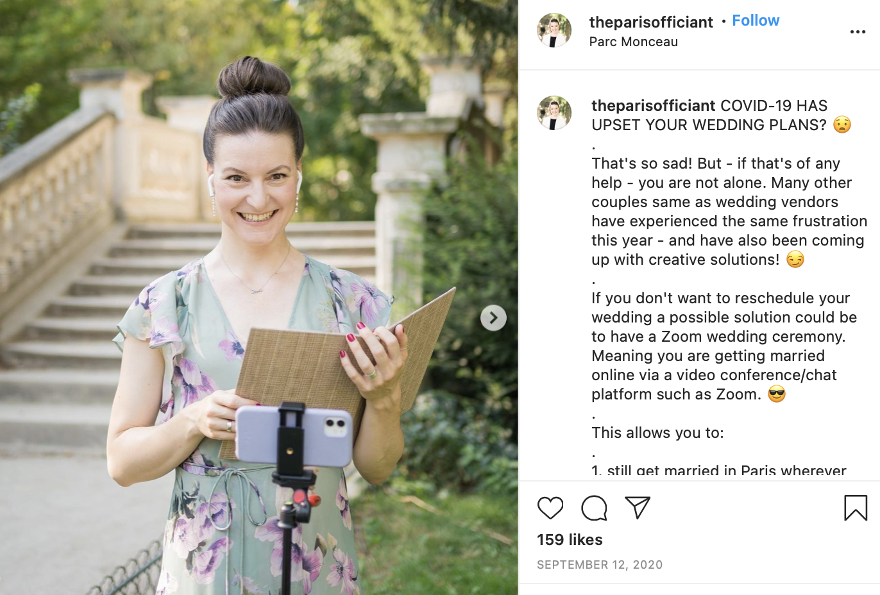The image size is (880, 595).
Task: Open the September 12, 2020 timestamp
Action: 600,565
